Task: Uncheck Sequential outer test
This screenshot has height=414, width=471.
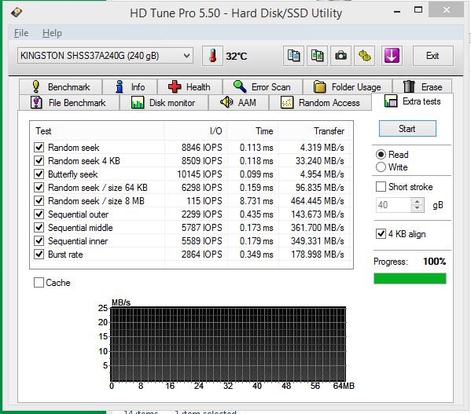Action: click(39, 214)
